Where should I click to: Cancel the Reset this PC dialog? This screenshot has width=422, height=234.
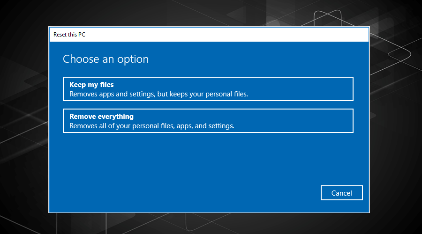(x=341, y=193)
